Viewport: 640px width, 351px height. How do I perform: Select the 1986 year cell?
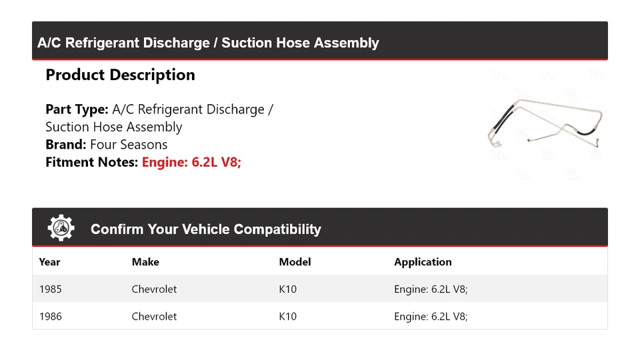click(50, 316)
